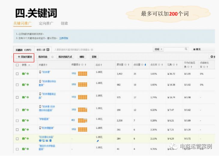Click the mobile phone icon in the 3,402 row
219x156 pixels.
coord(40,72)
